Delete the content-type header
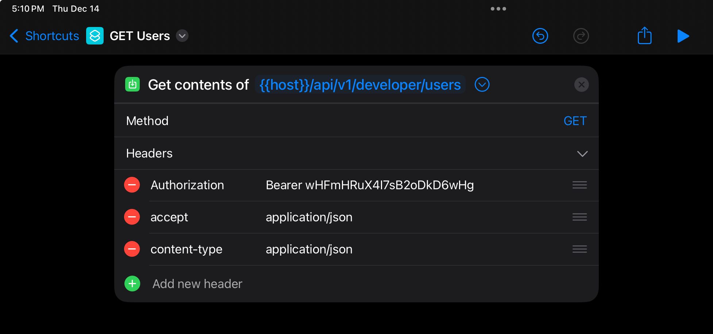The image size is (713, 334). [132, 249]
